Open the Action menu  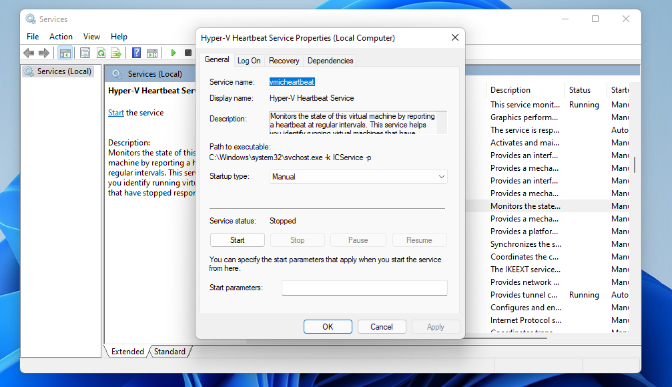click(61, 37)
